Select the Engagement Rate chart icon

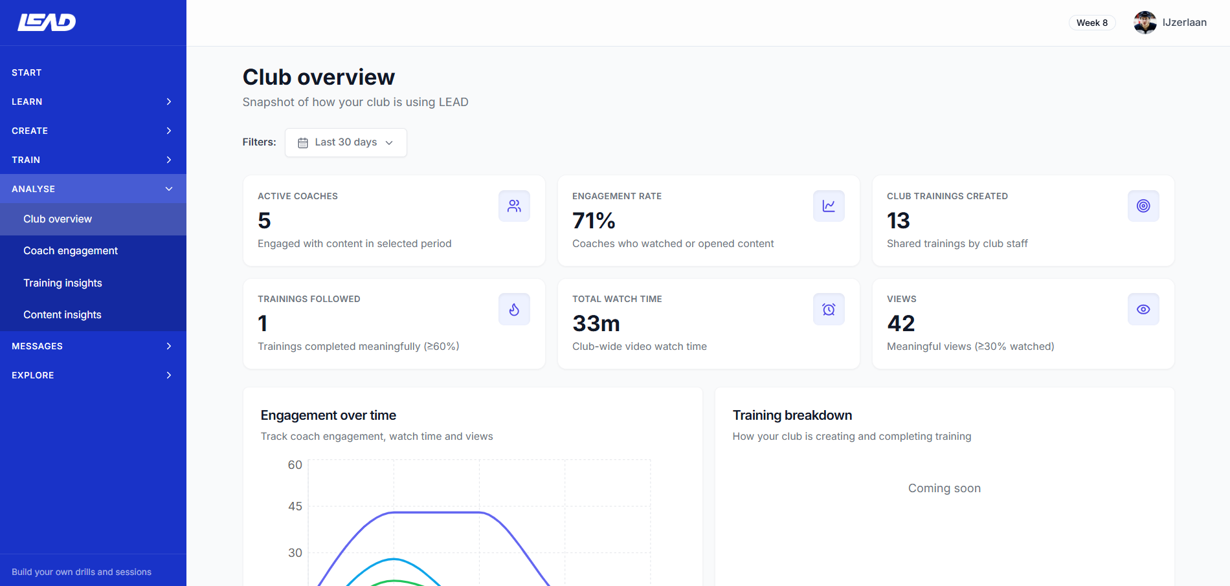coord(829,206)
